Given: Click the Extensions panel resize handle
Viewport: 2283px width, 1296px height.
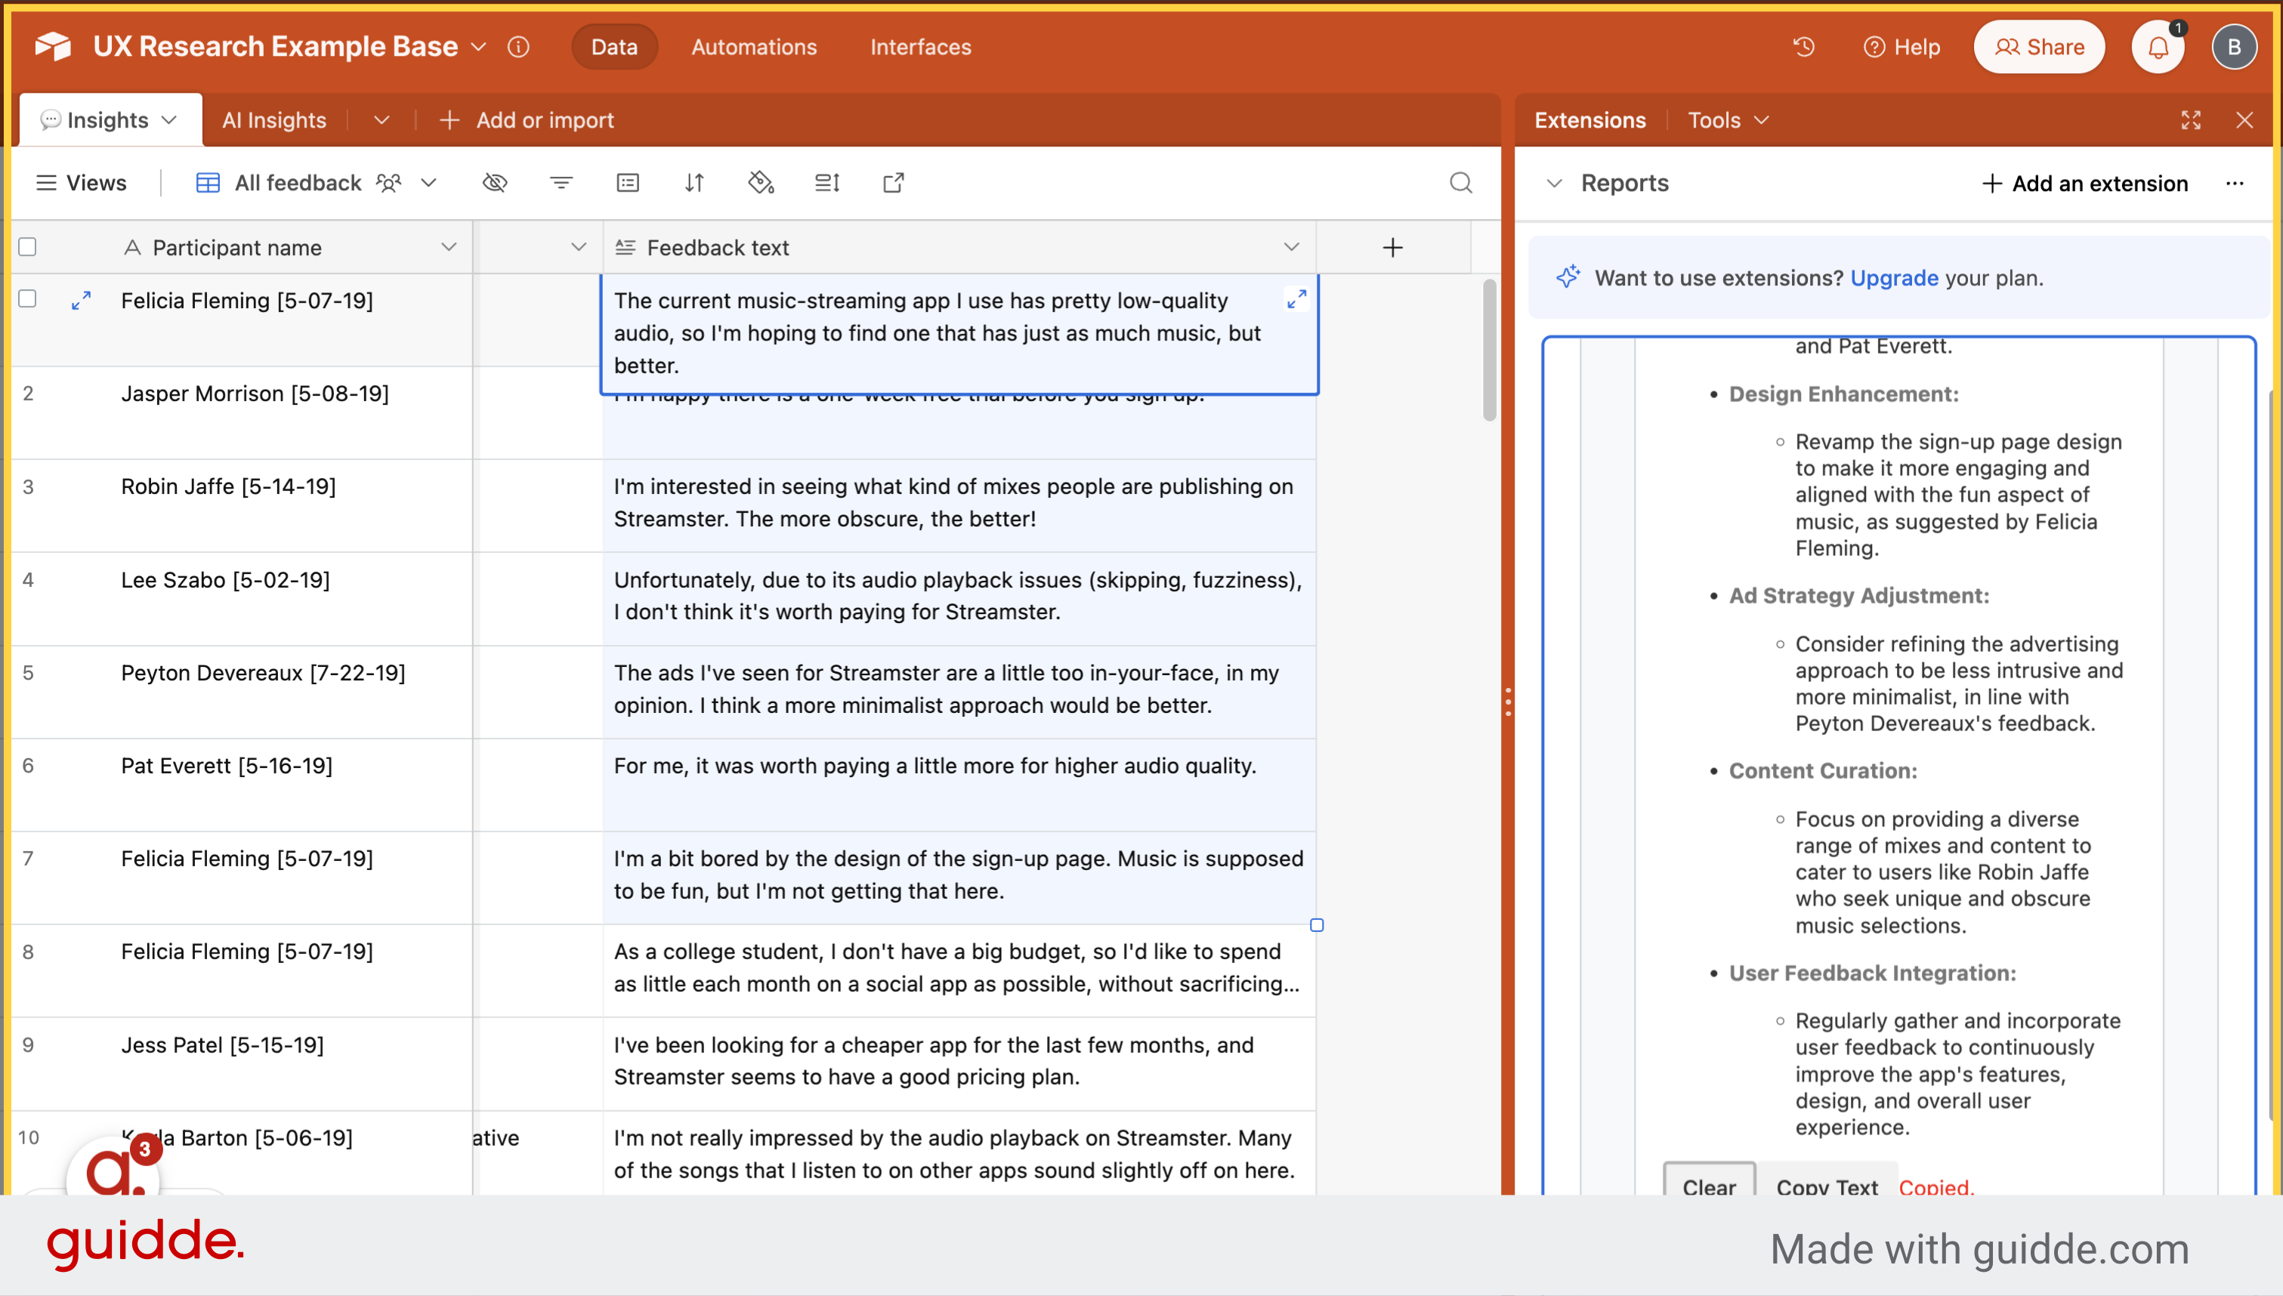Looking at the screenshot, I should [x=1508, y=702].
